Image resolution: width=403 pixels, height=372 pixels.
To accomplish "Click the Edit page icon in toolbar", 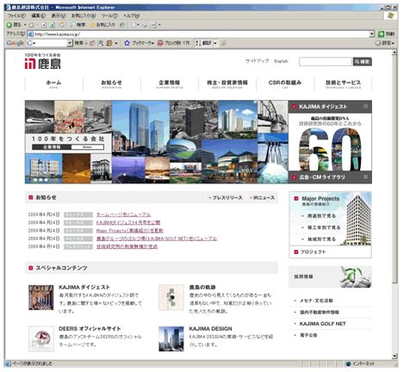I will [x=153, y=25].
